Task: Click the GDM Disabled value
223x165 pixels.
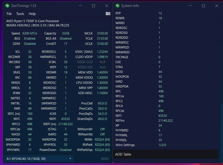Action: click(30, 44)
